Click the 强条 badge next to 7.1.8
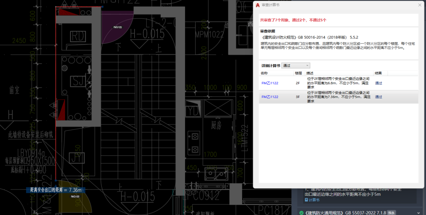 [x=391, y=213]
